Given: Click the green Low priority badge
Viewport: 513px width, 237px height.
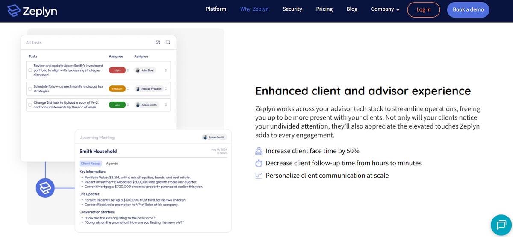Looking at the screenshot, I should coord(117,105).
